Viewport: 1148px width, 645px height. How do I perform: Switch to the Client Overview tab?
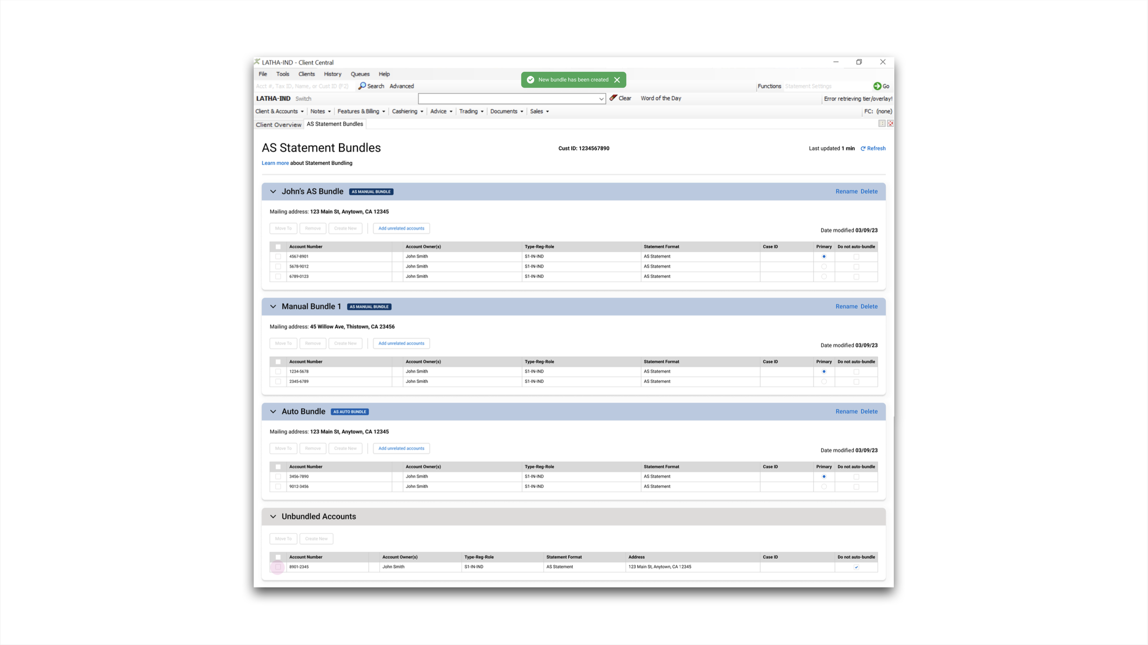coord(279,124)
